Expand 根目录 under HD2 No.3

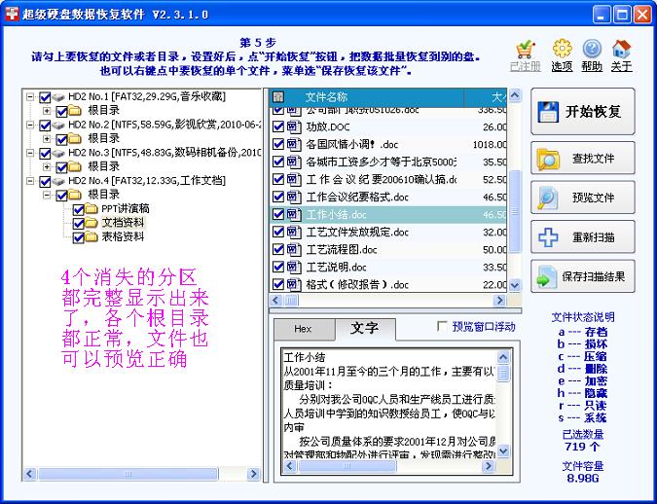pos(47,166)
